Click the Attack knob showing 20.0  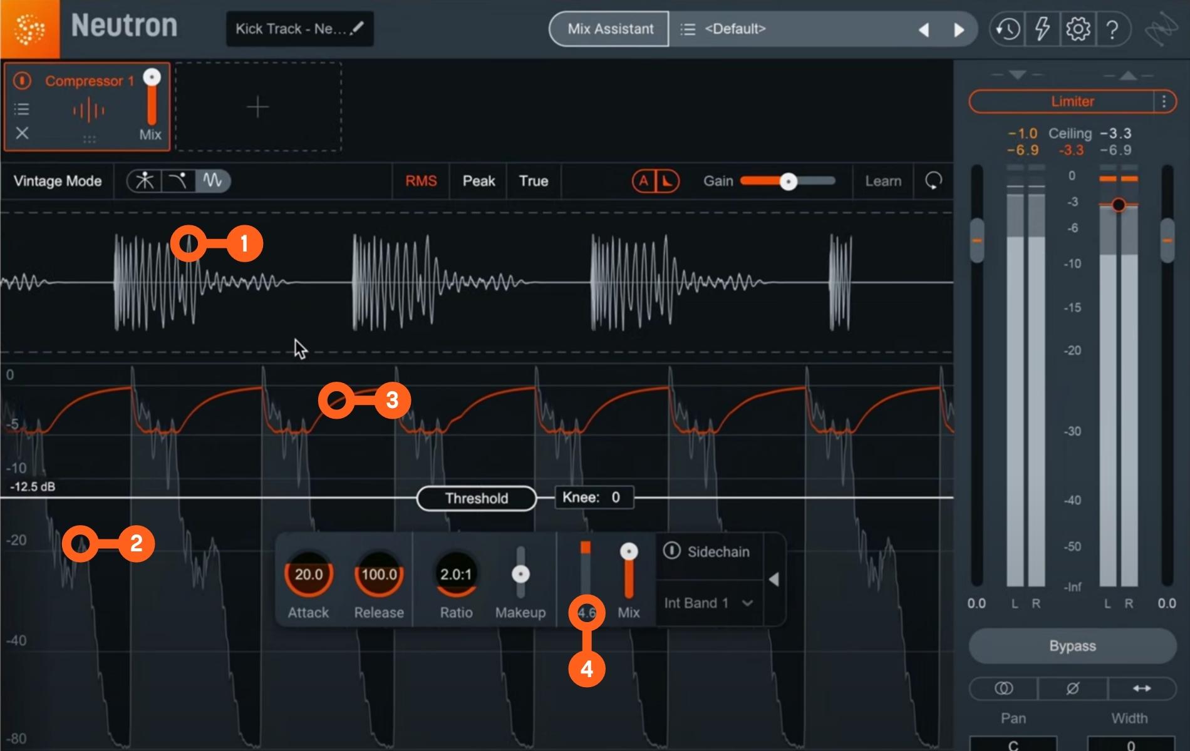[308, 574]
